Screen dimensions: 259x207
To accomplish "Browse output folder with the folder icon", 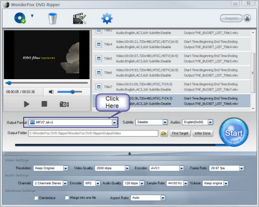I will tap(164, 134).
